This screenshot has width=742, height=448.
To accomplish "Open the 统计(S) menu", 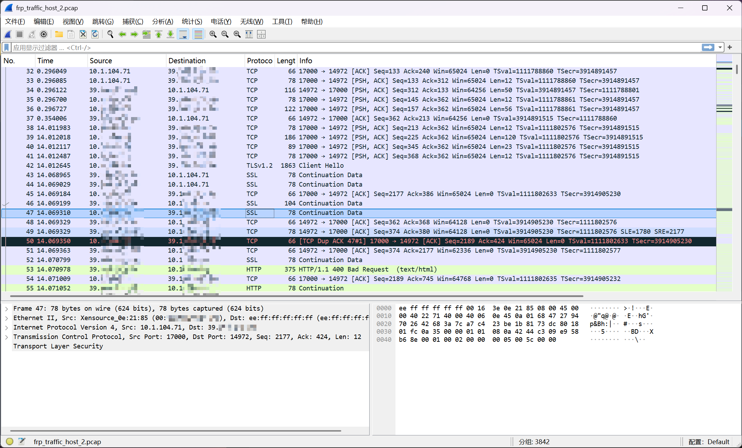I will [x=192, y=21].
